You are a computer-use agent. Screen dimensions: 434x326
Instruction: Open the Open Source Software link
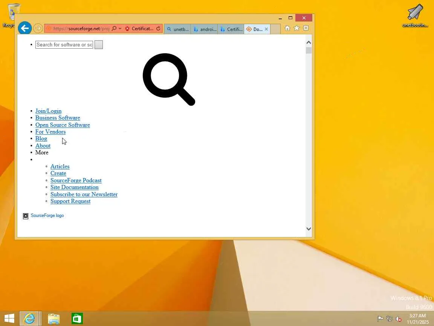63,125
